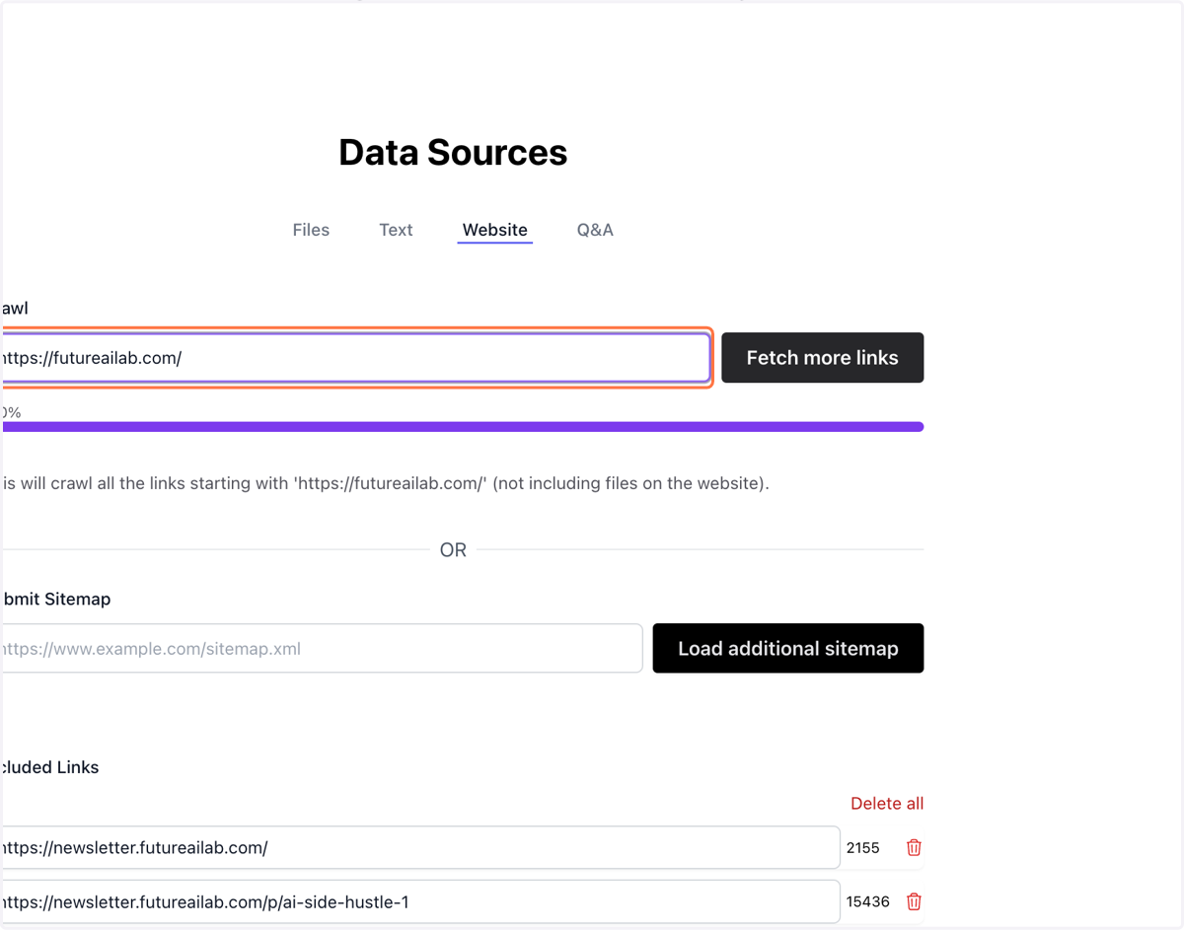Open the Q&A tab
The width and height of the screenshot is (1184, 930).
tap(595, 230)
